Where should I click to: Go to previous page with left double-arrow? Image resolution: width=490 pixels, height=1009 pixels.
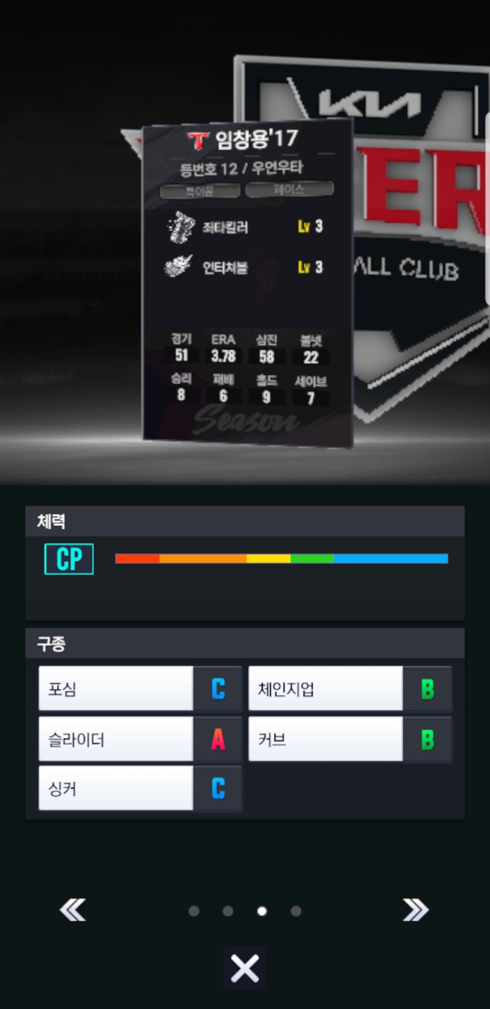[x=73, y=910]
